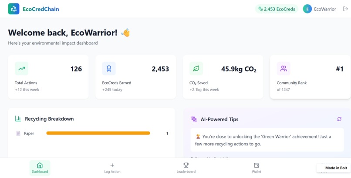Click the Paper count value 1
The height and width of the screenshot is (178, 351).
point(167,133)
